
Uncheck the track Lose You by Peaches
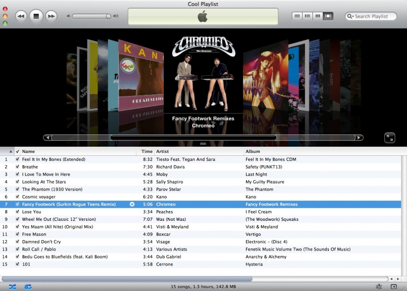pyautogui.click(x=17, y=212)
